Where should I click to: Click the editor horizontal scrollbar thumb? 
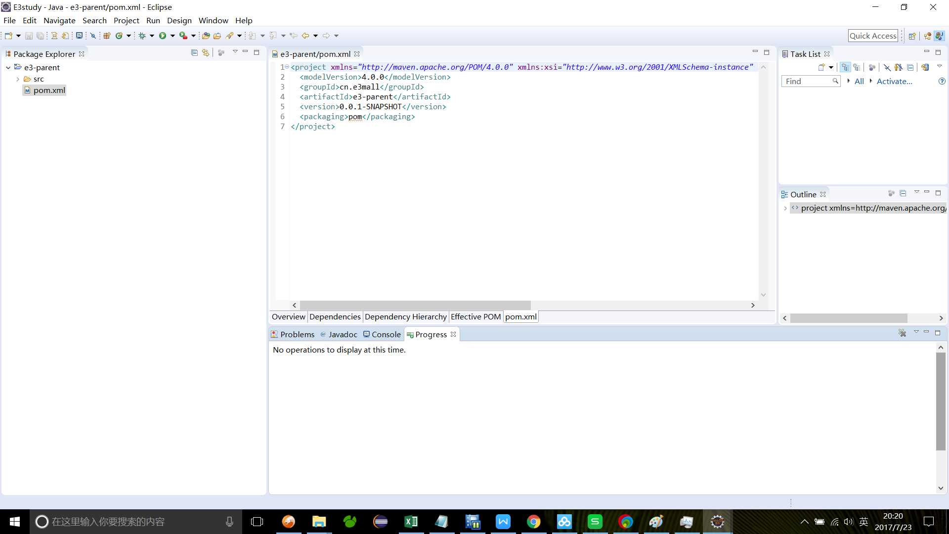point(415,306)
